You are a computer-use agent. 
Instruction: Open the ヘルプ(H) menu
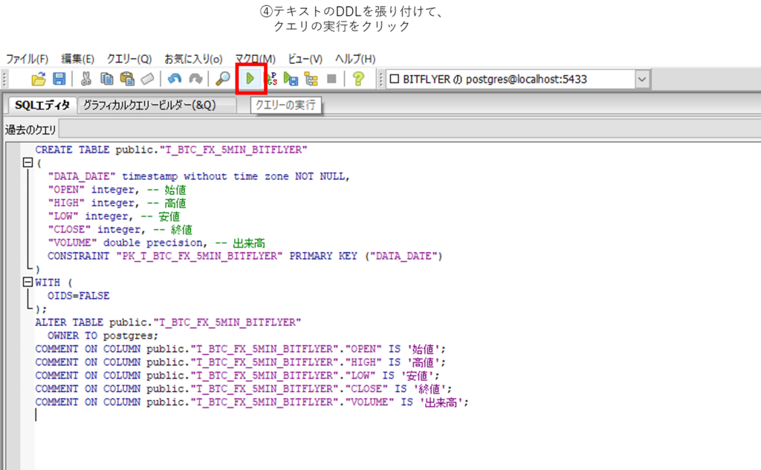coord(355,59)
